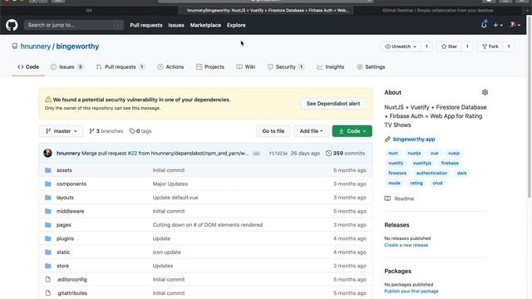Open the bingeworthy.app website link

414,139
